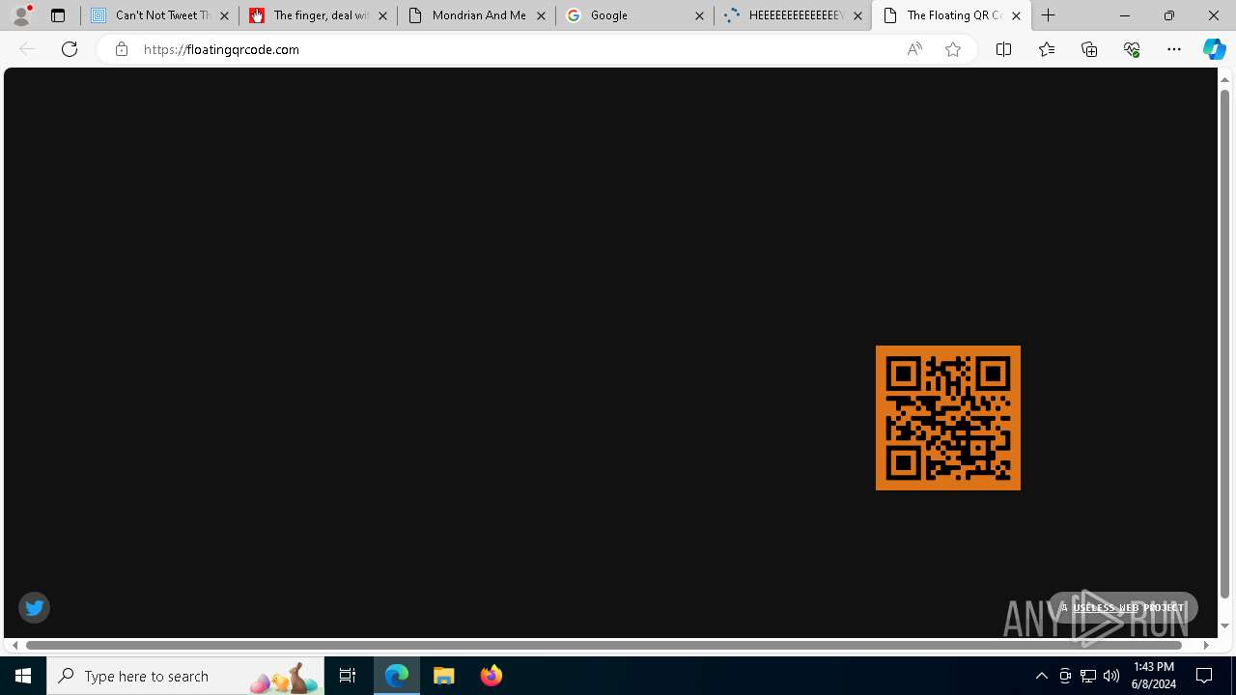Close the Can't Not Tweet This tab
The height and width of the screenshot is (695, 1236).
pos(224,15)
